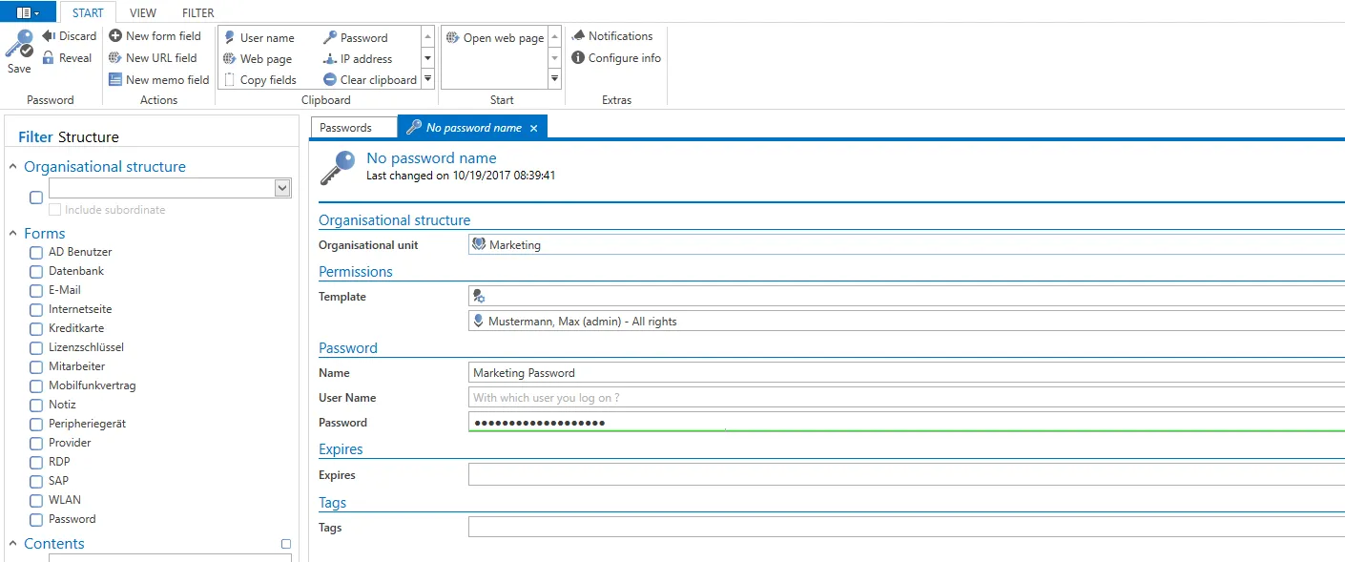
Task: Click the Discard arrow icon
Action: pyautogui.click(x=49, y=36)
